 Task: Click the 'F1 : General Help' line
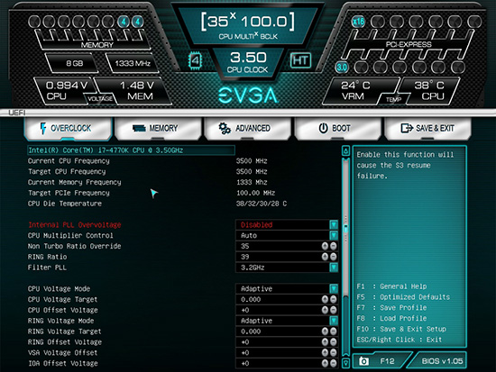pyautogui.click(x=391, y=286)
